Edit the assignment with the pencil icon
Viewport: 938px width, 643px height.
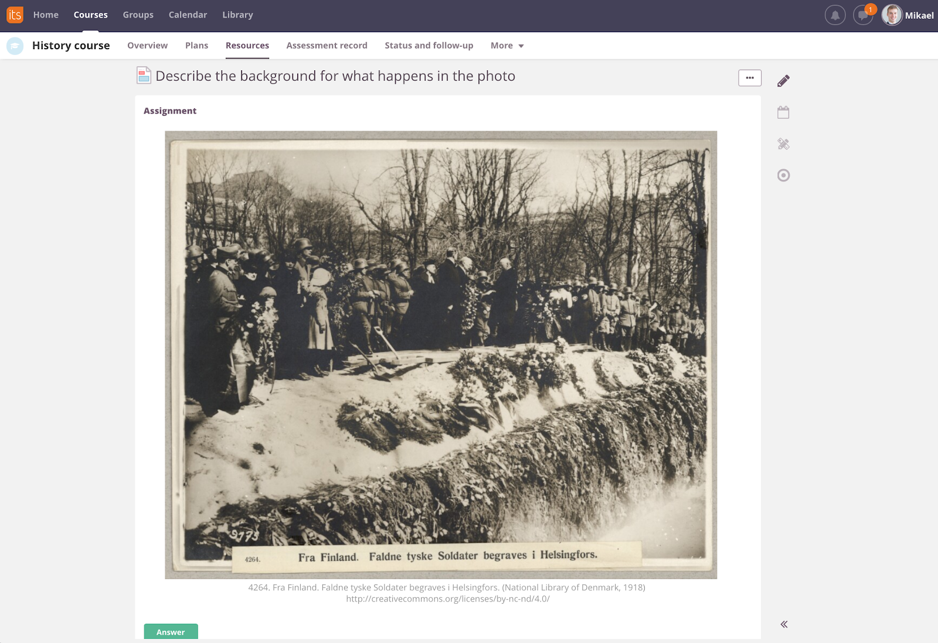click(x=783, y=81)
